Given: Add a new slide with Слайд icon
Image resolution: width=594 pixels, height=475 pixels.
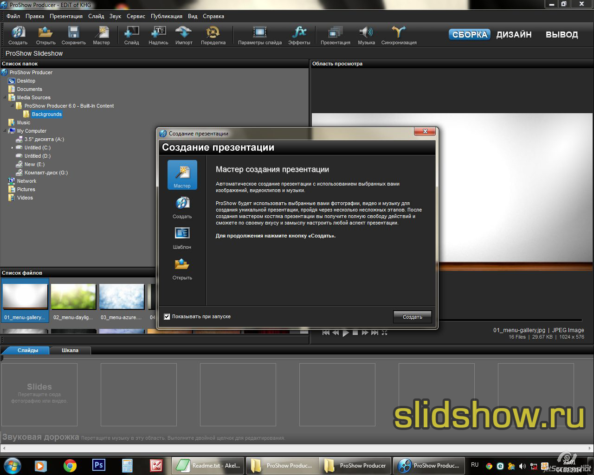Looking at the screenshot, I should [x=131, y=36].
